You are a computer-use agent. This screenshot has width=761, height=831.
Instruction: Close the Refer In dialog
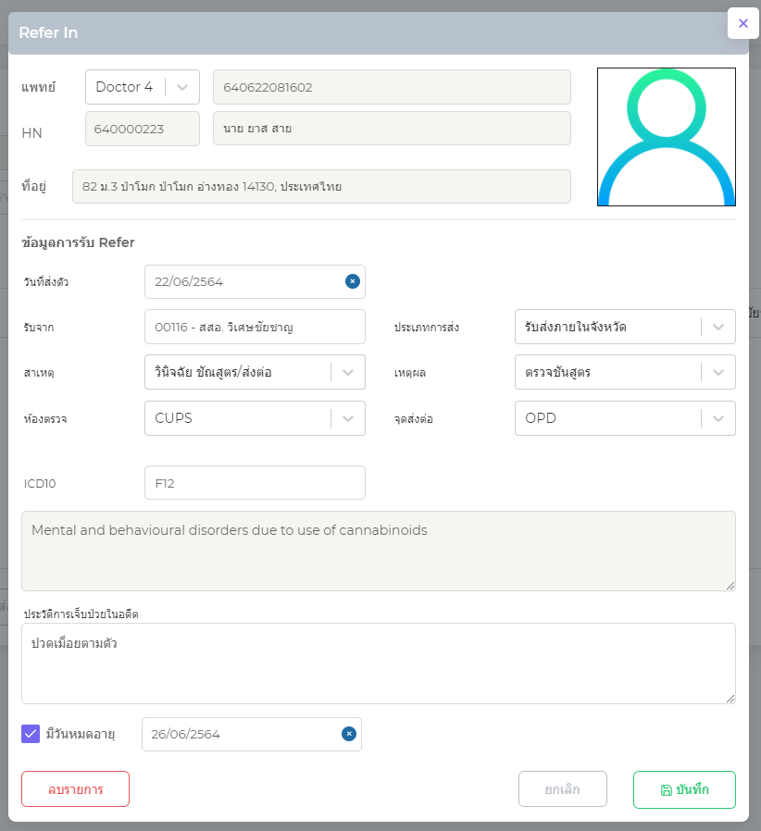pyautogui.click(x=743, y=23)
